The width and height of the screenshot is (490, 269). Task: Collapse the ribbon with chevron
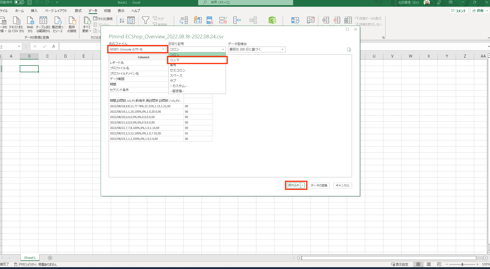click(x=488, y=38)
